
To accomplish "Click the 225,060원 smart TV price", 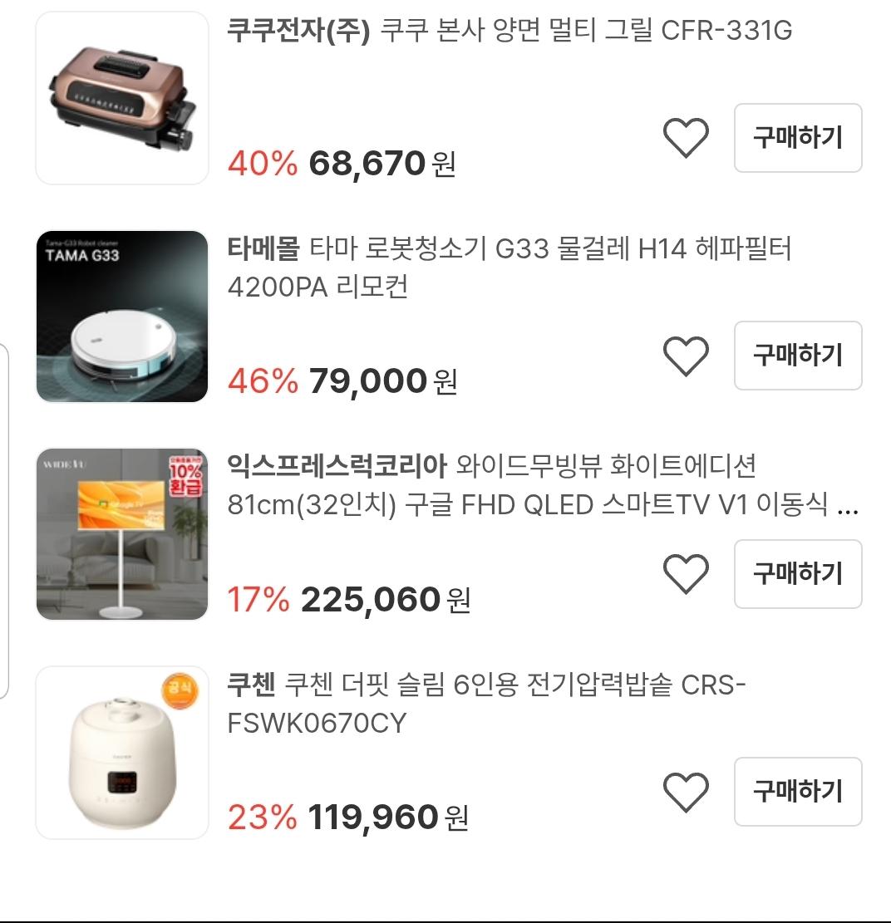I will pos(385,599).
